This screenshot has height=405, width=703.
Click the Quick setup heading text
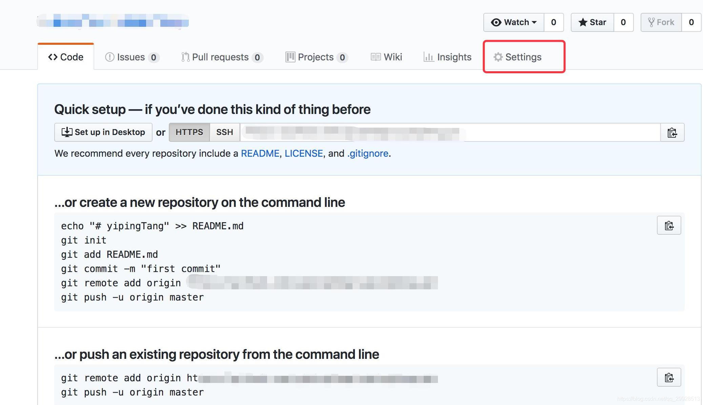click(x=212, y=110)
